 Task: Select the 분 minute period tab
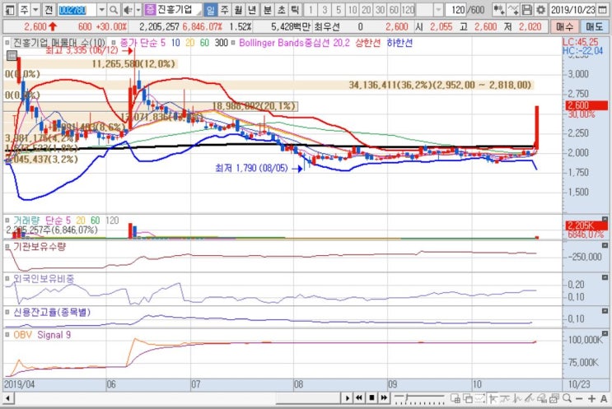tap(267, 9)
